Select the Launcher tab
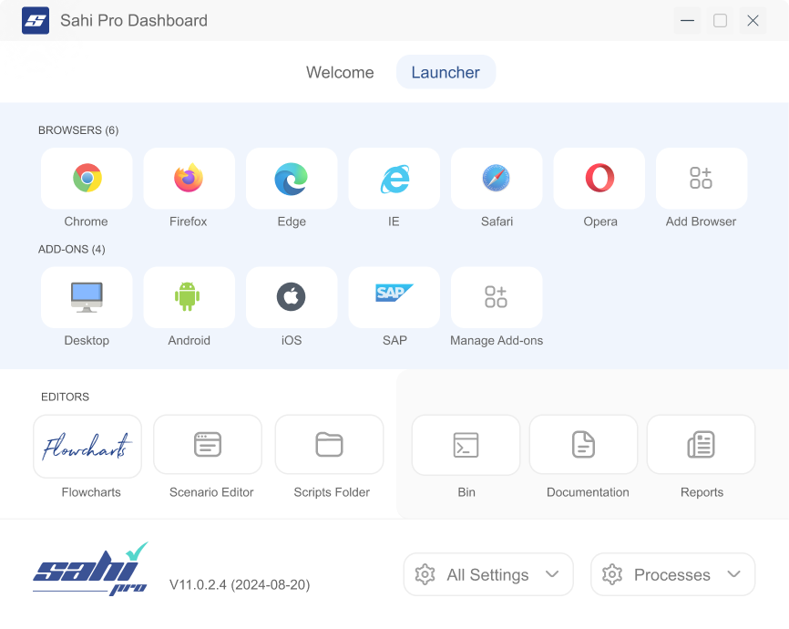The height and width of the screenshot is (629, 789). (446, 72)
